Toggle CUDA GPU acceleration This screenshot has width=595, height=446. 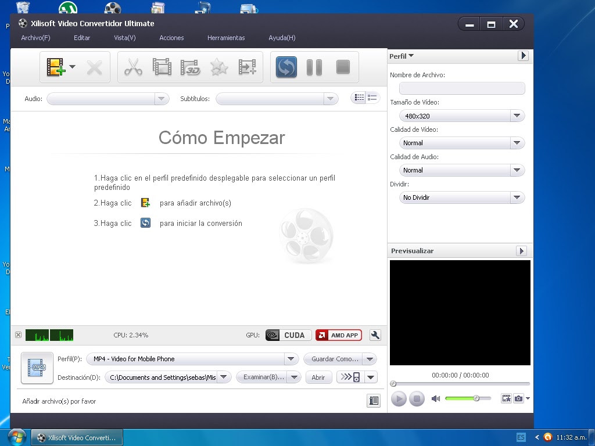(288, 335)
